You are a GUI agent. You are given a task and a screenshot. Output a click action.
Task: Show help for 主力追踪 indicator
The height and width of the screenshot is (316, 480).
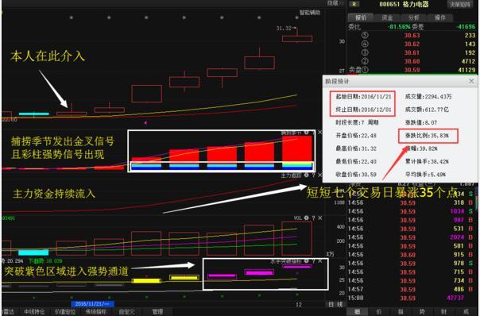pyautogui.click(x=313, y=175)
